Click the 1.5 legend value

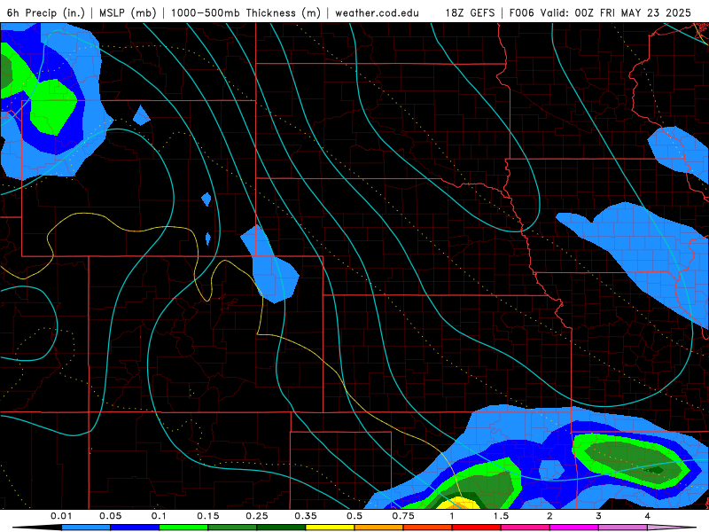[x=501, y=516]
